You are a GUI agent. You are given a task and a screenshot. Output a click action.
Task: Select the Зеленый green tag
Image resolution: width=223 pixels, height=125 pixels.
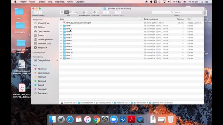pyautogui.click(x=42, y=81)
